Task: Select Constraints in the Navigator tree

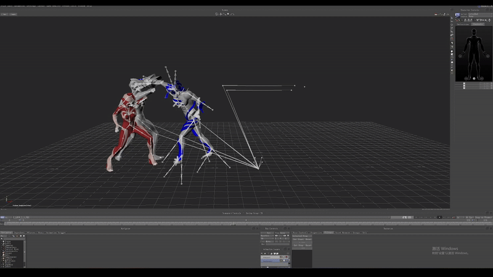Action: (x=11, y=251)
